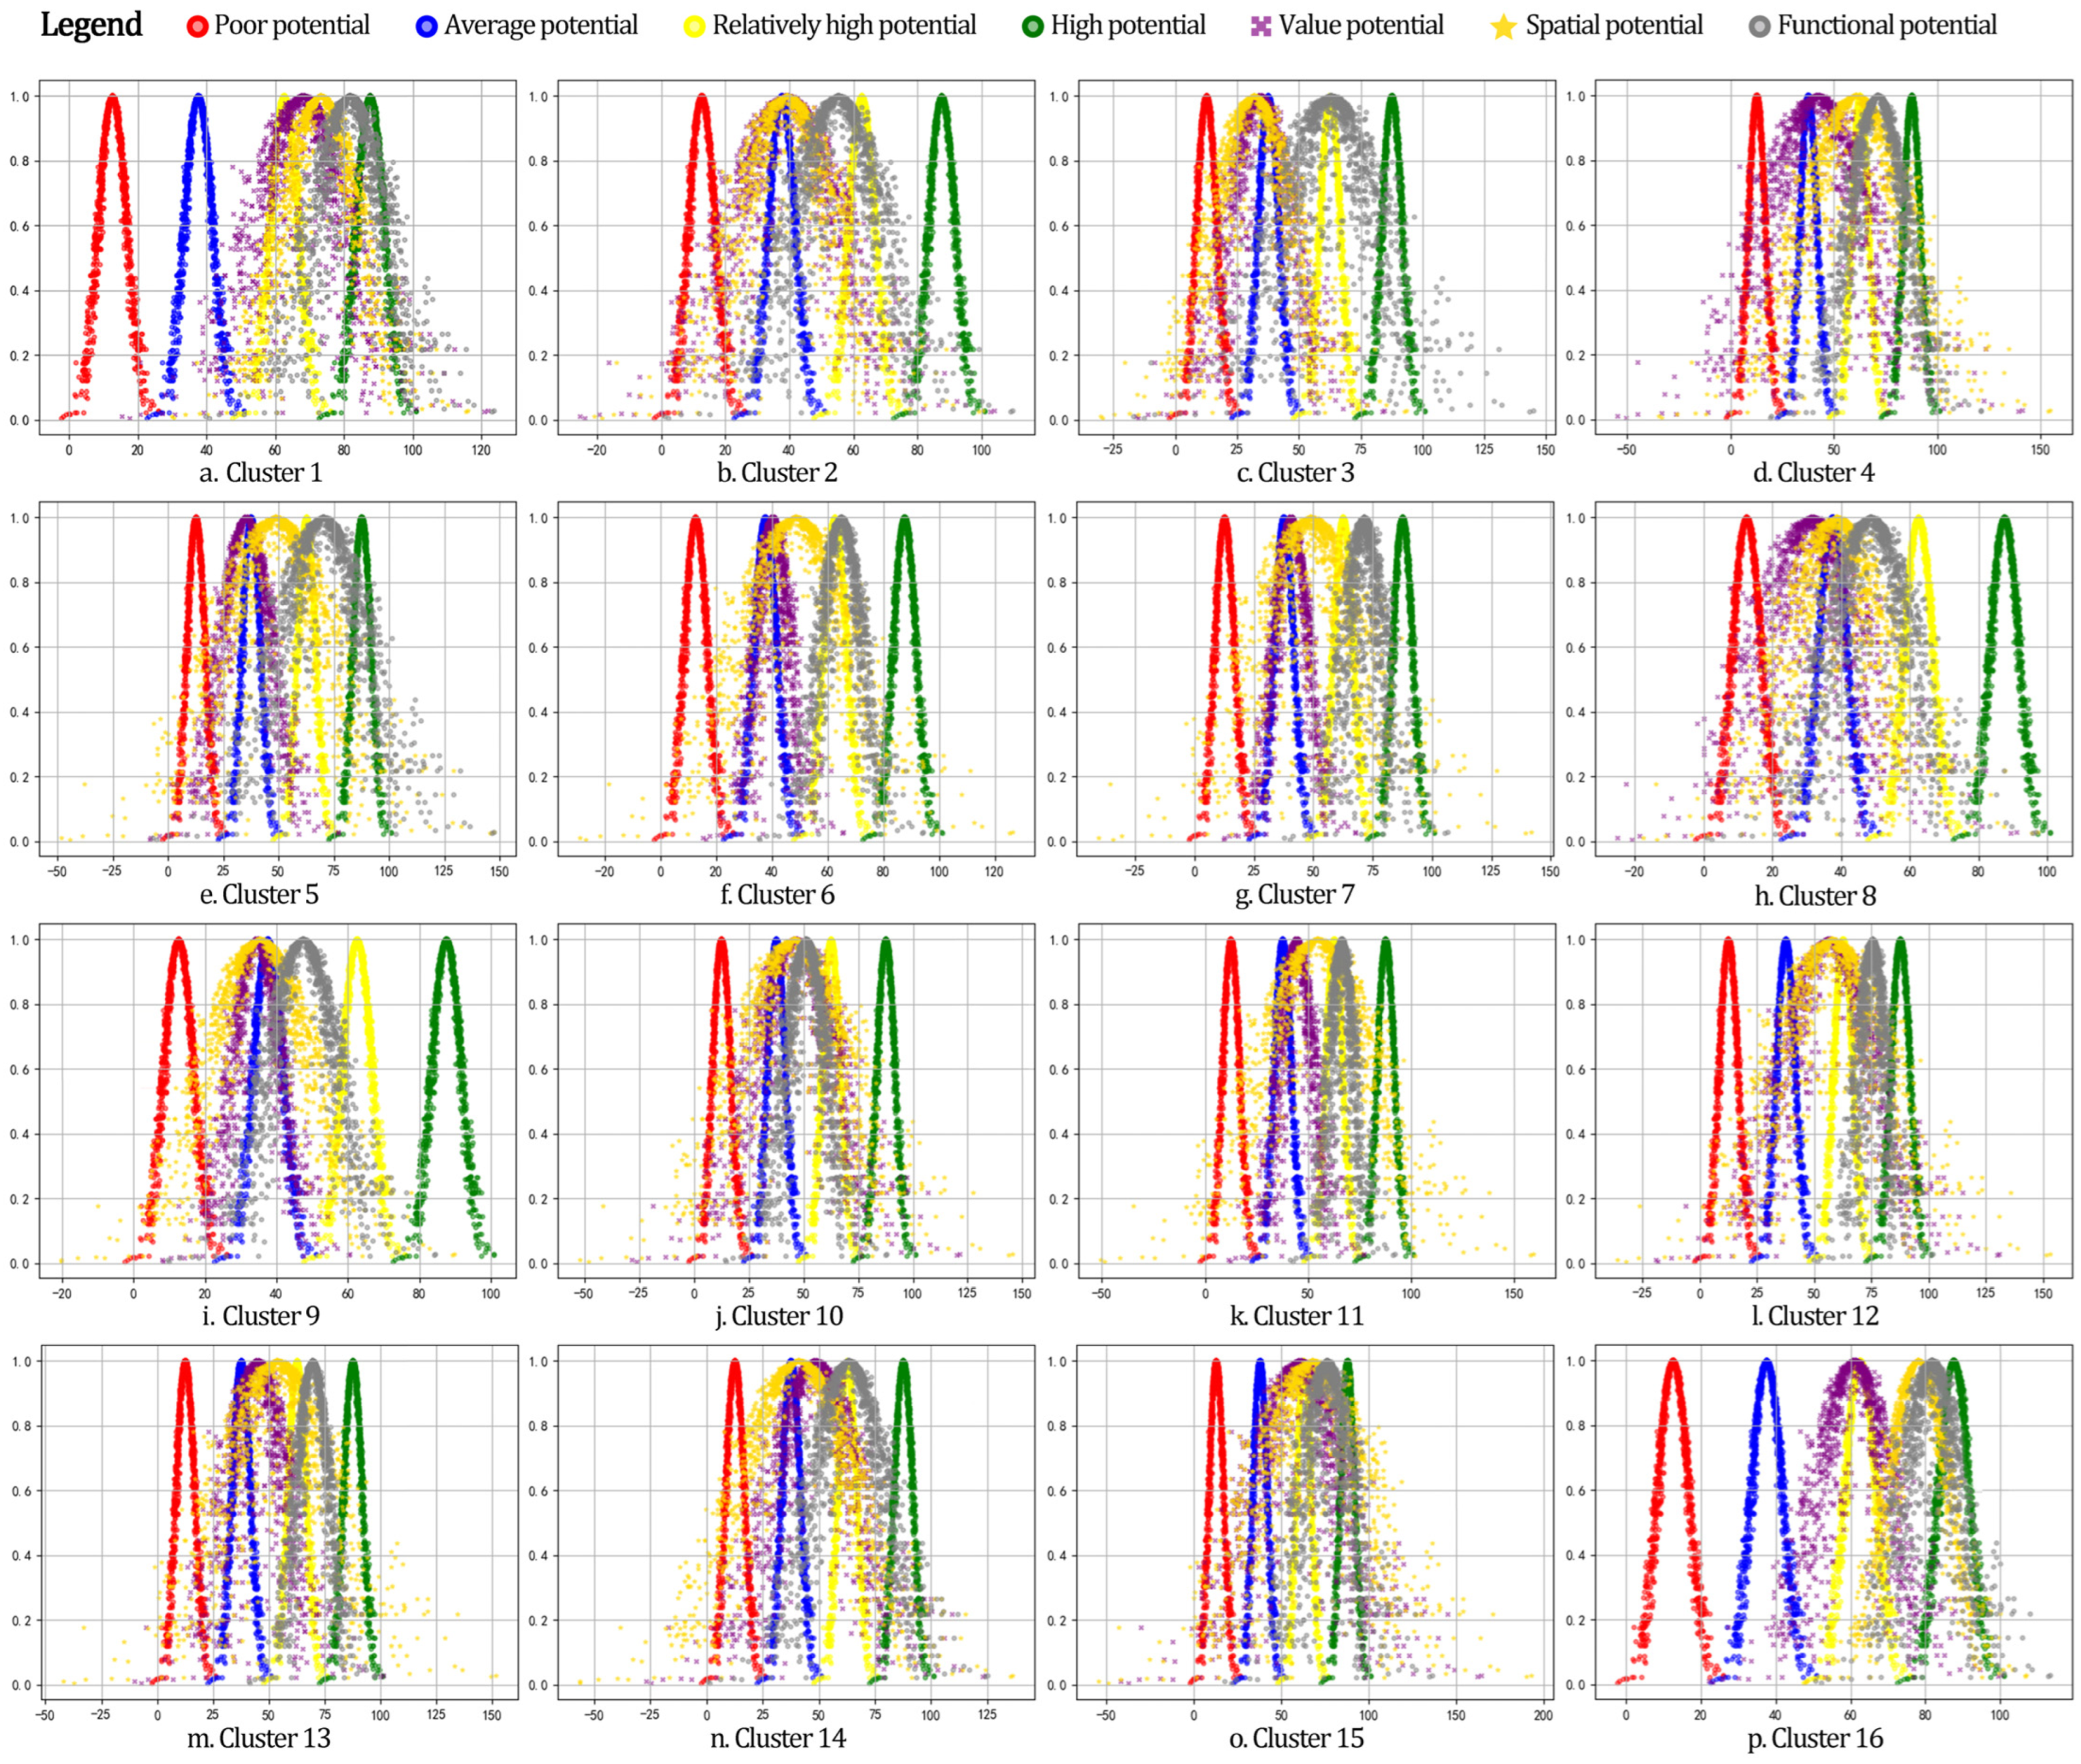Click the 'n. Cluster 14' caption
Viewport: 2081px width, 1764px height.
point(778,1738)
